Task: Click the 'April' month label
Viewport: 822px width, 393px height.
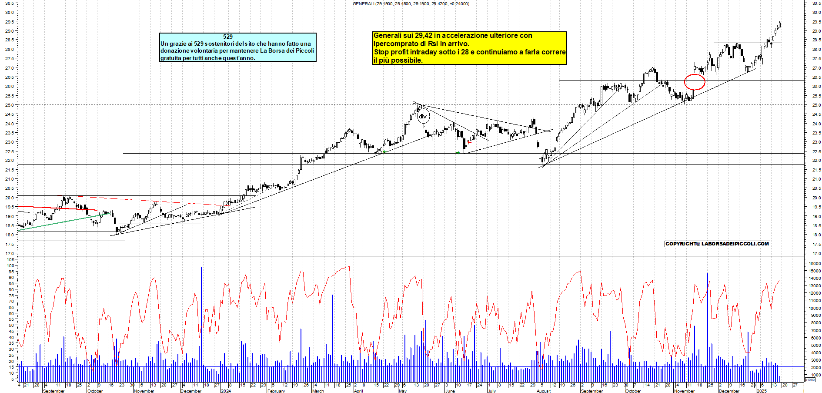Action: coord(358,391)
